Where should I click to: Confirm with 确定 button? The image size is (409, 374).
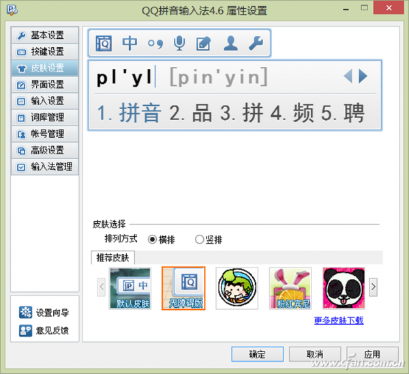point(257,354)
